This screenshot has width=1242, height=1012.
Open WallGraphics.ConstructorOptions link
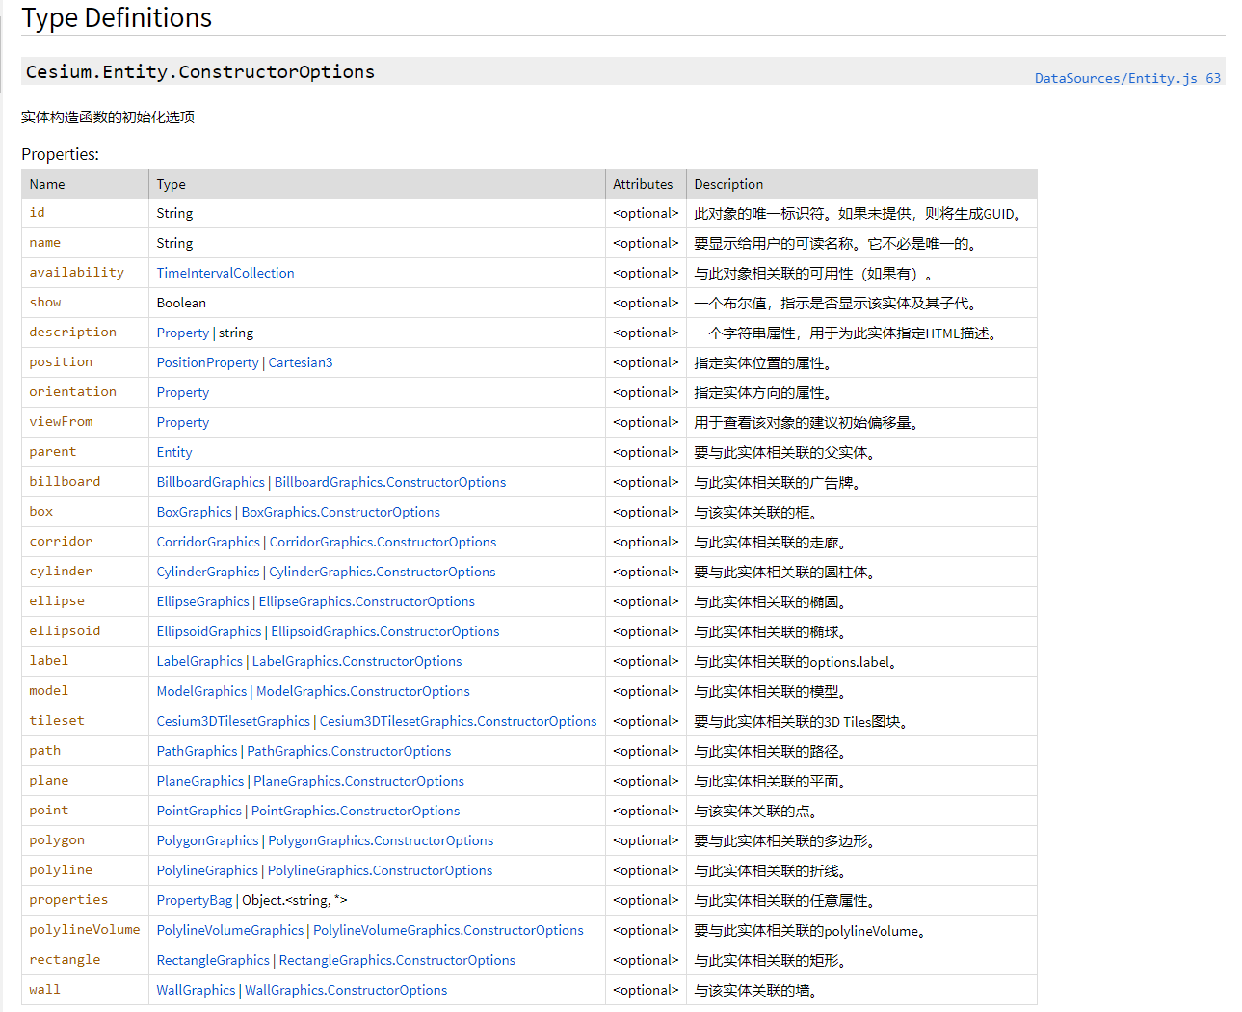(346, 990)
